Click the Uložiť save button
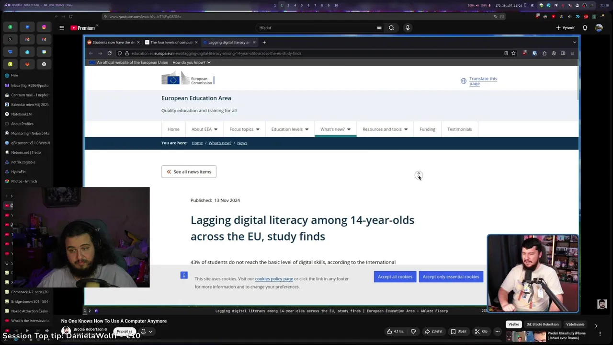613x345 pixels. 459,331
